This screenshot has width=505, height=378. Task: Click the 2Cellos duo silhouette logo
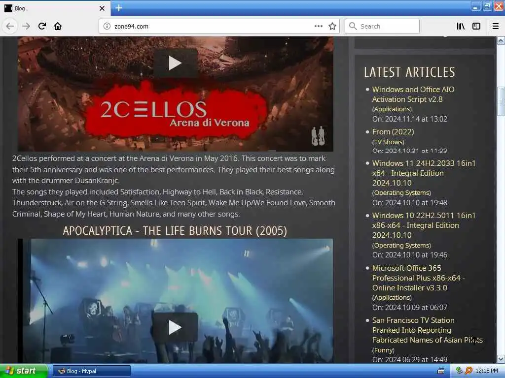tap(318, 136)
